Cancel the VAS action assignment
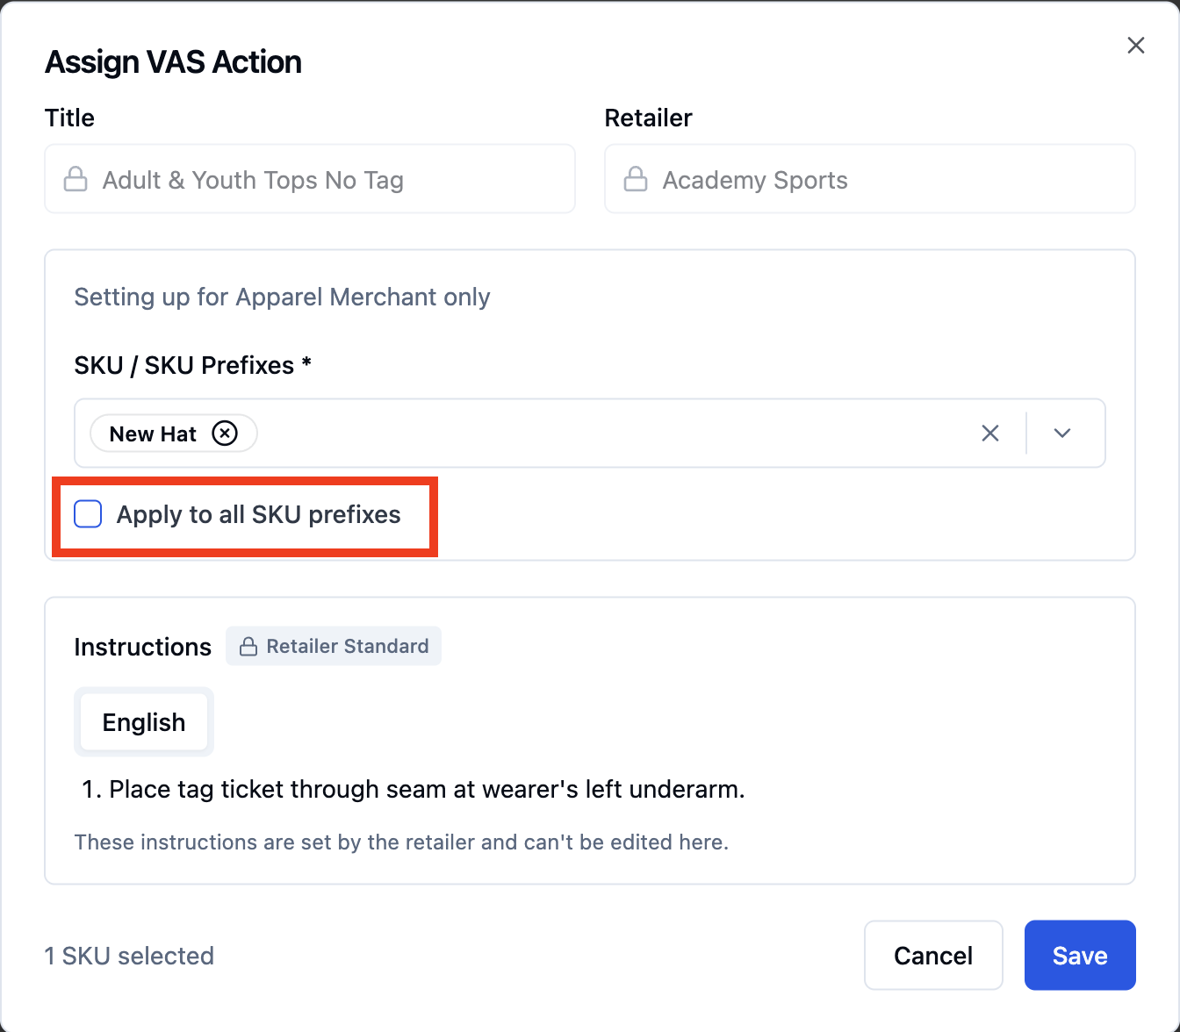The image size is (1180, 1032). (x=933, y=955)
